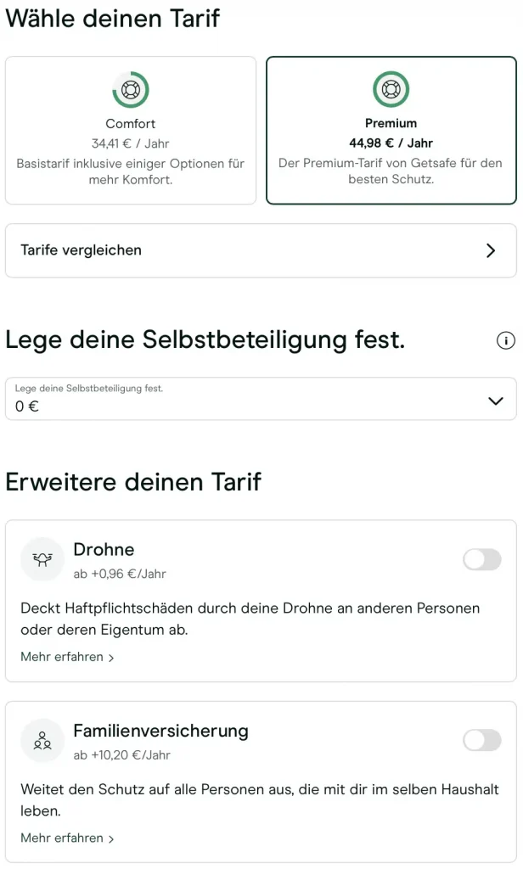Enable the Drohne add-on toggle
Image resolution: width=523 pixels, height=869 pixels.
pyautogui.click(x=481, y=559)
